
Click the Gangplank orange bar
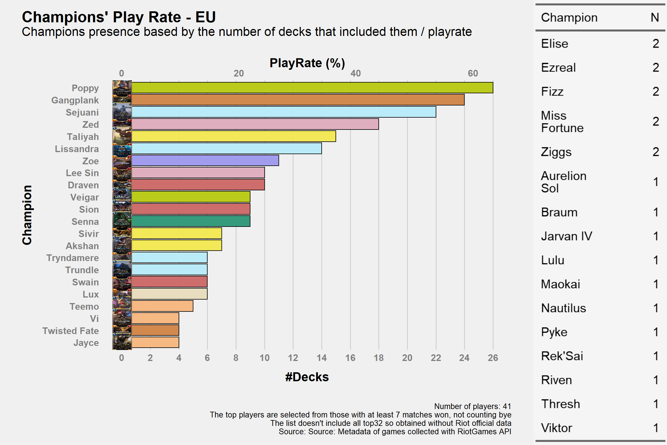click(x=298, y=100)
